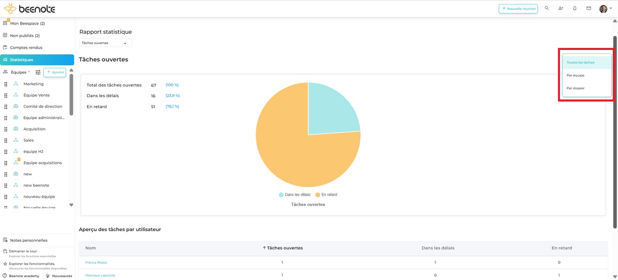Image resolution: width=618 pixels, height=280 pixels.
Task: Select Comité de direction team
Action: 43,107
